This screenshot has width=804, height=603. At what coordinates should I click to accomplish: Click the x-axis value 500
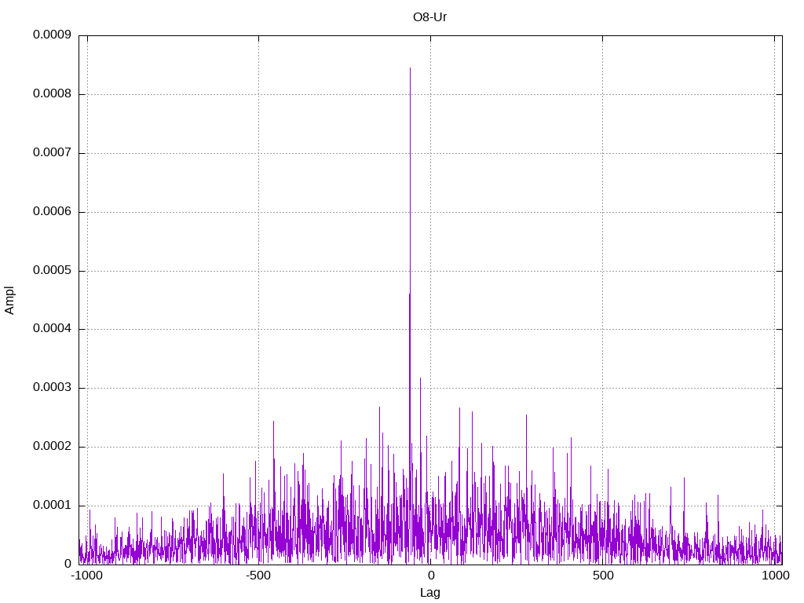click(x=603, y=576)
